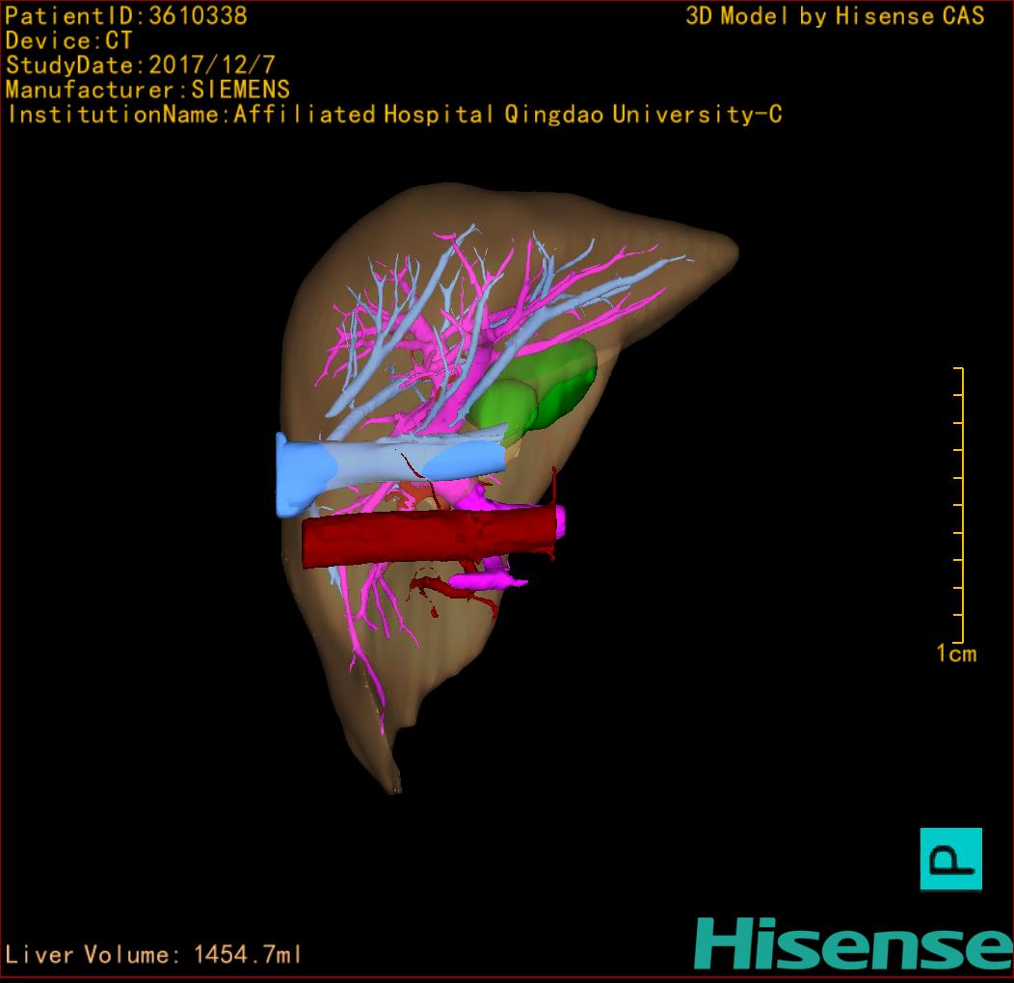Click the Manufacturer SIEMENS label
The width and height of the screenshot is (1014, 983).
click(x=147, y=90)
